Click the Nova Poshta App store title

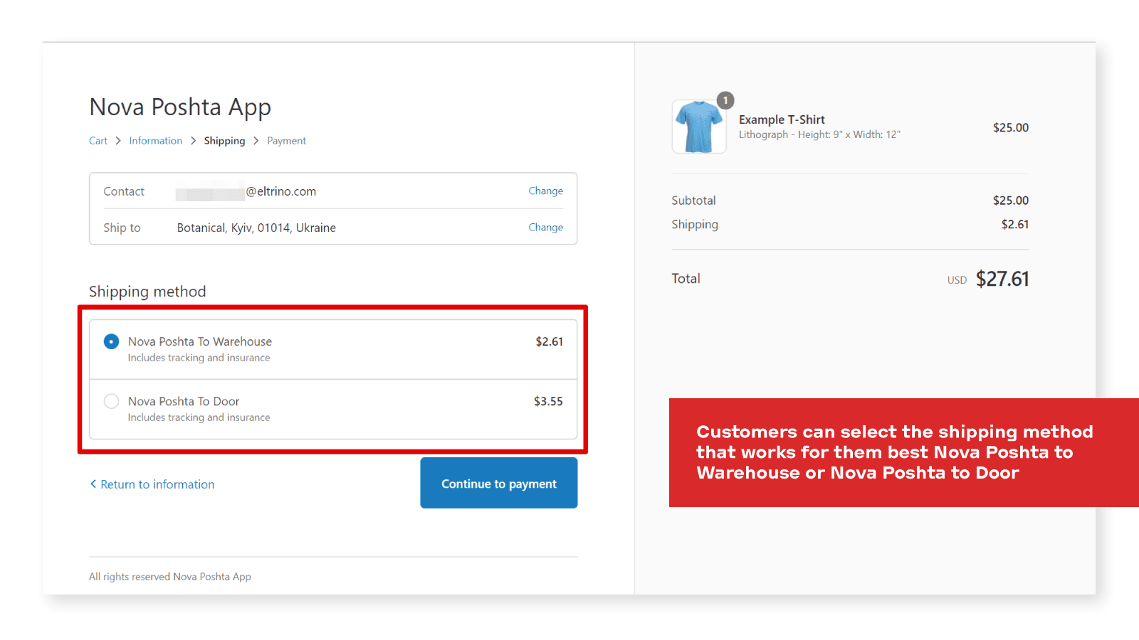180,107
